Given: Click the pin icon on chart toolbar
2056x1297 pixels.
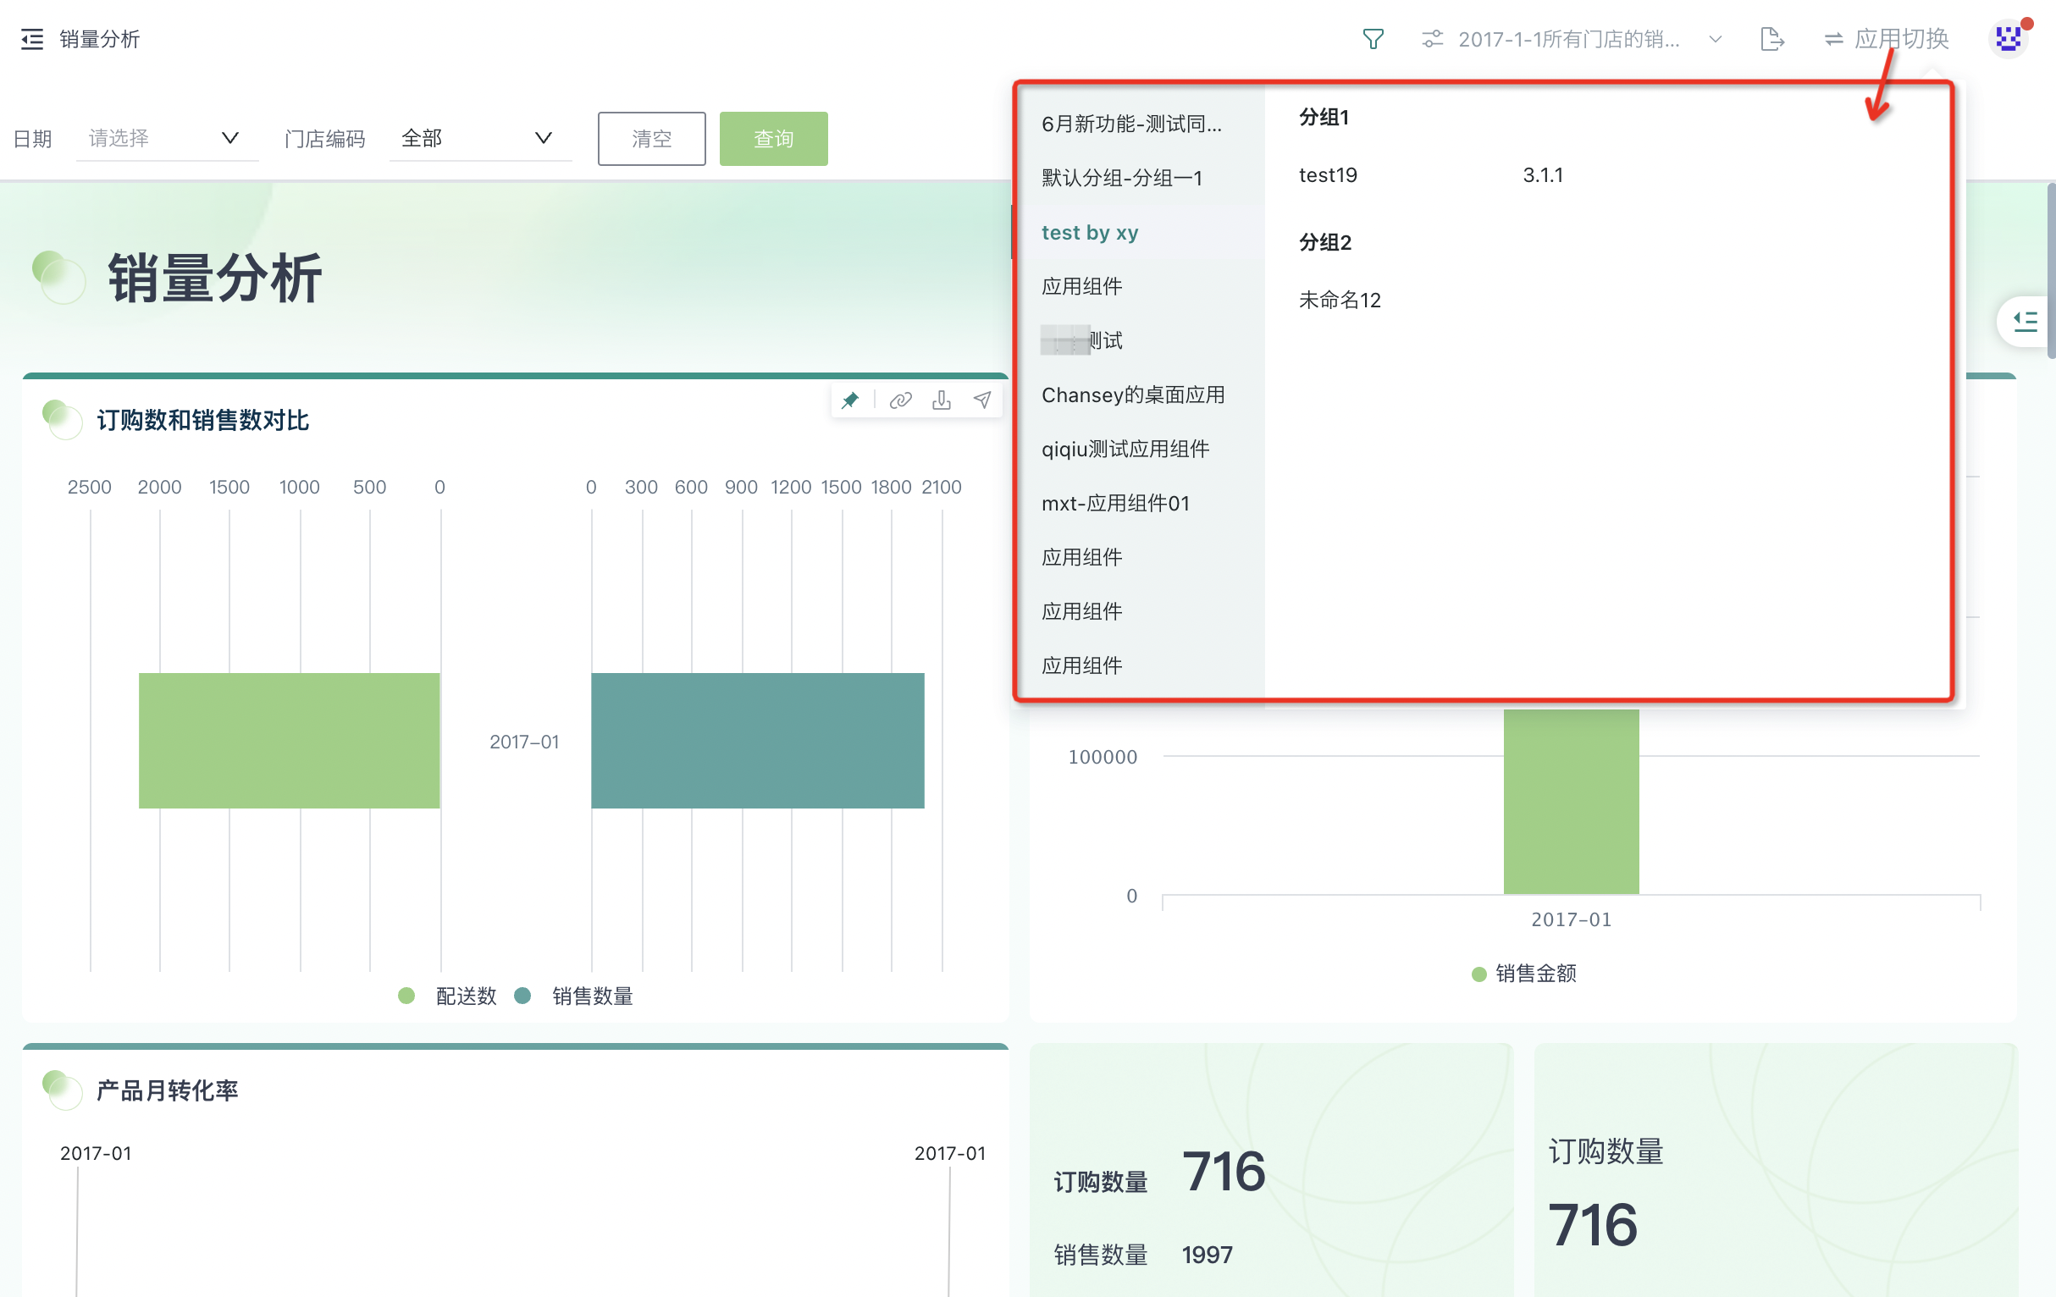Looking at the screenshot, I should click(x=849, y=400).
